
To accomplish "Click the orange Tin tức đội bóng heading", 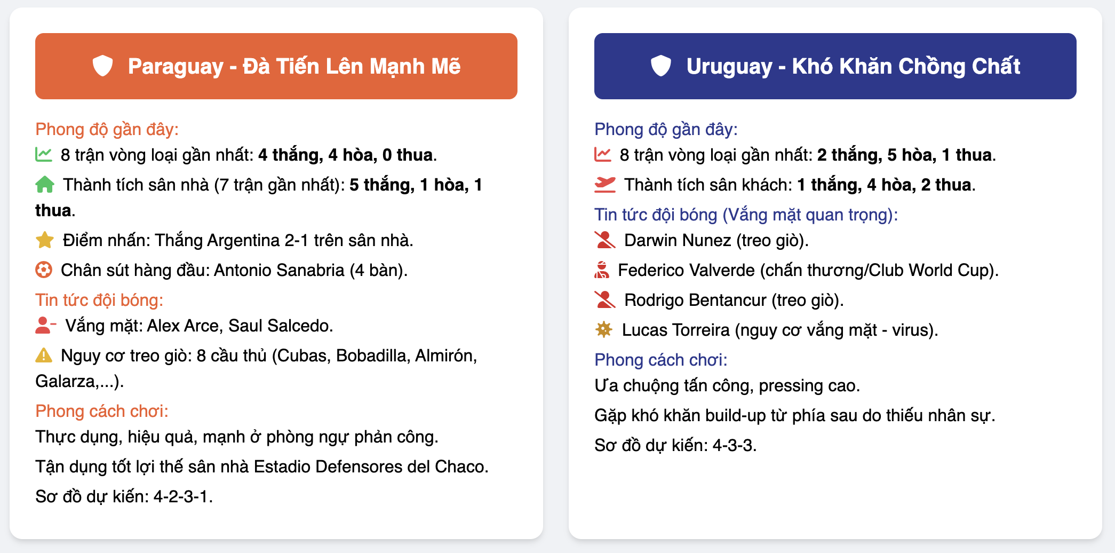I will coord(99,300).
